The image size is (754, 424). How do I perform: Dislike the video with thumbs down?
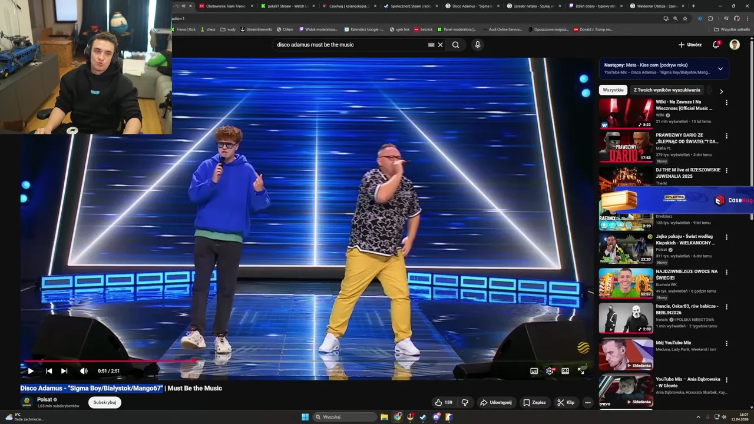click(465, 403)
